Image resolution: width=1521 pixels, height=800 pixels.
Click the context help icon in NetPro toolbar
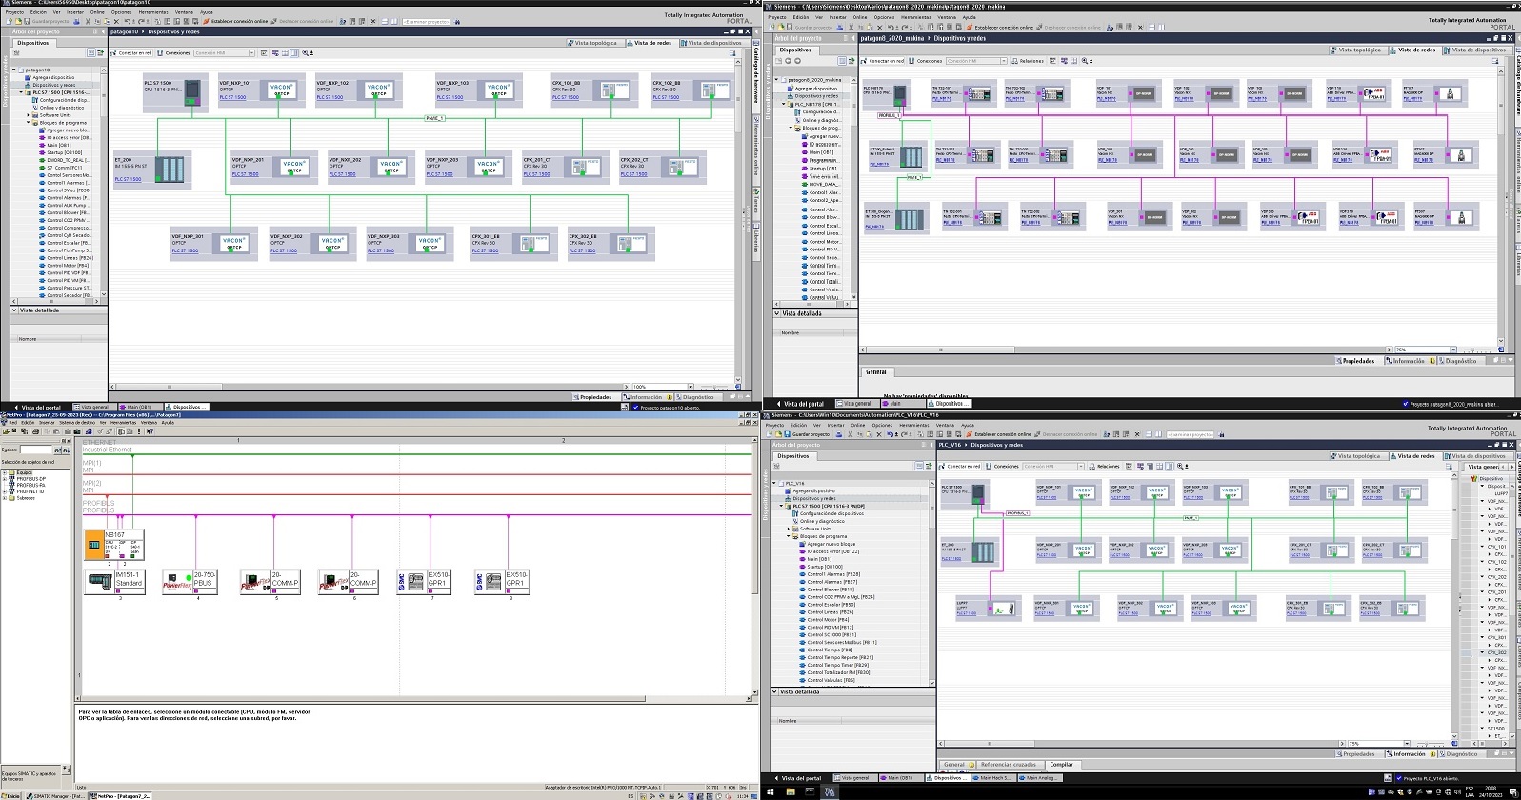[x=150, y=431]
